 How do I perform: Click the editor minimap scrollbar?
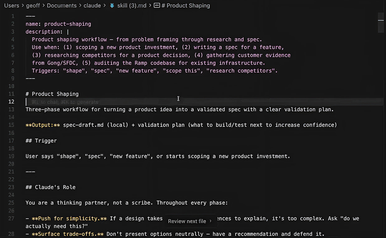(x=381, y=22)
